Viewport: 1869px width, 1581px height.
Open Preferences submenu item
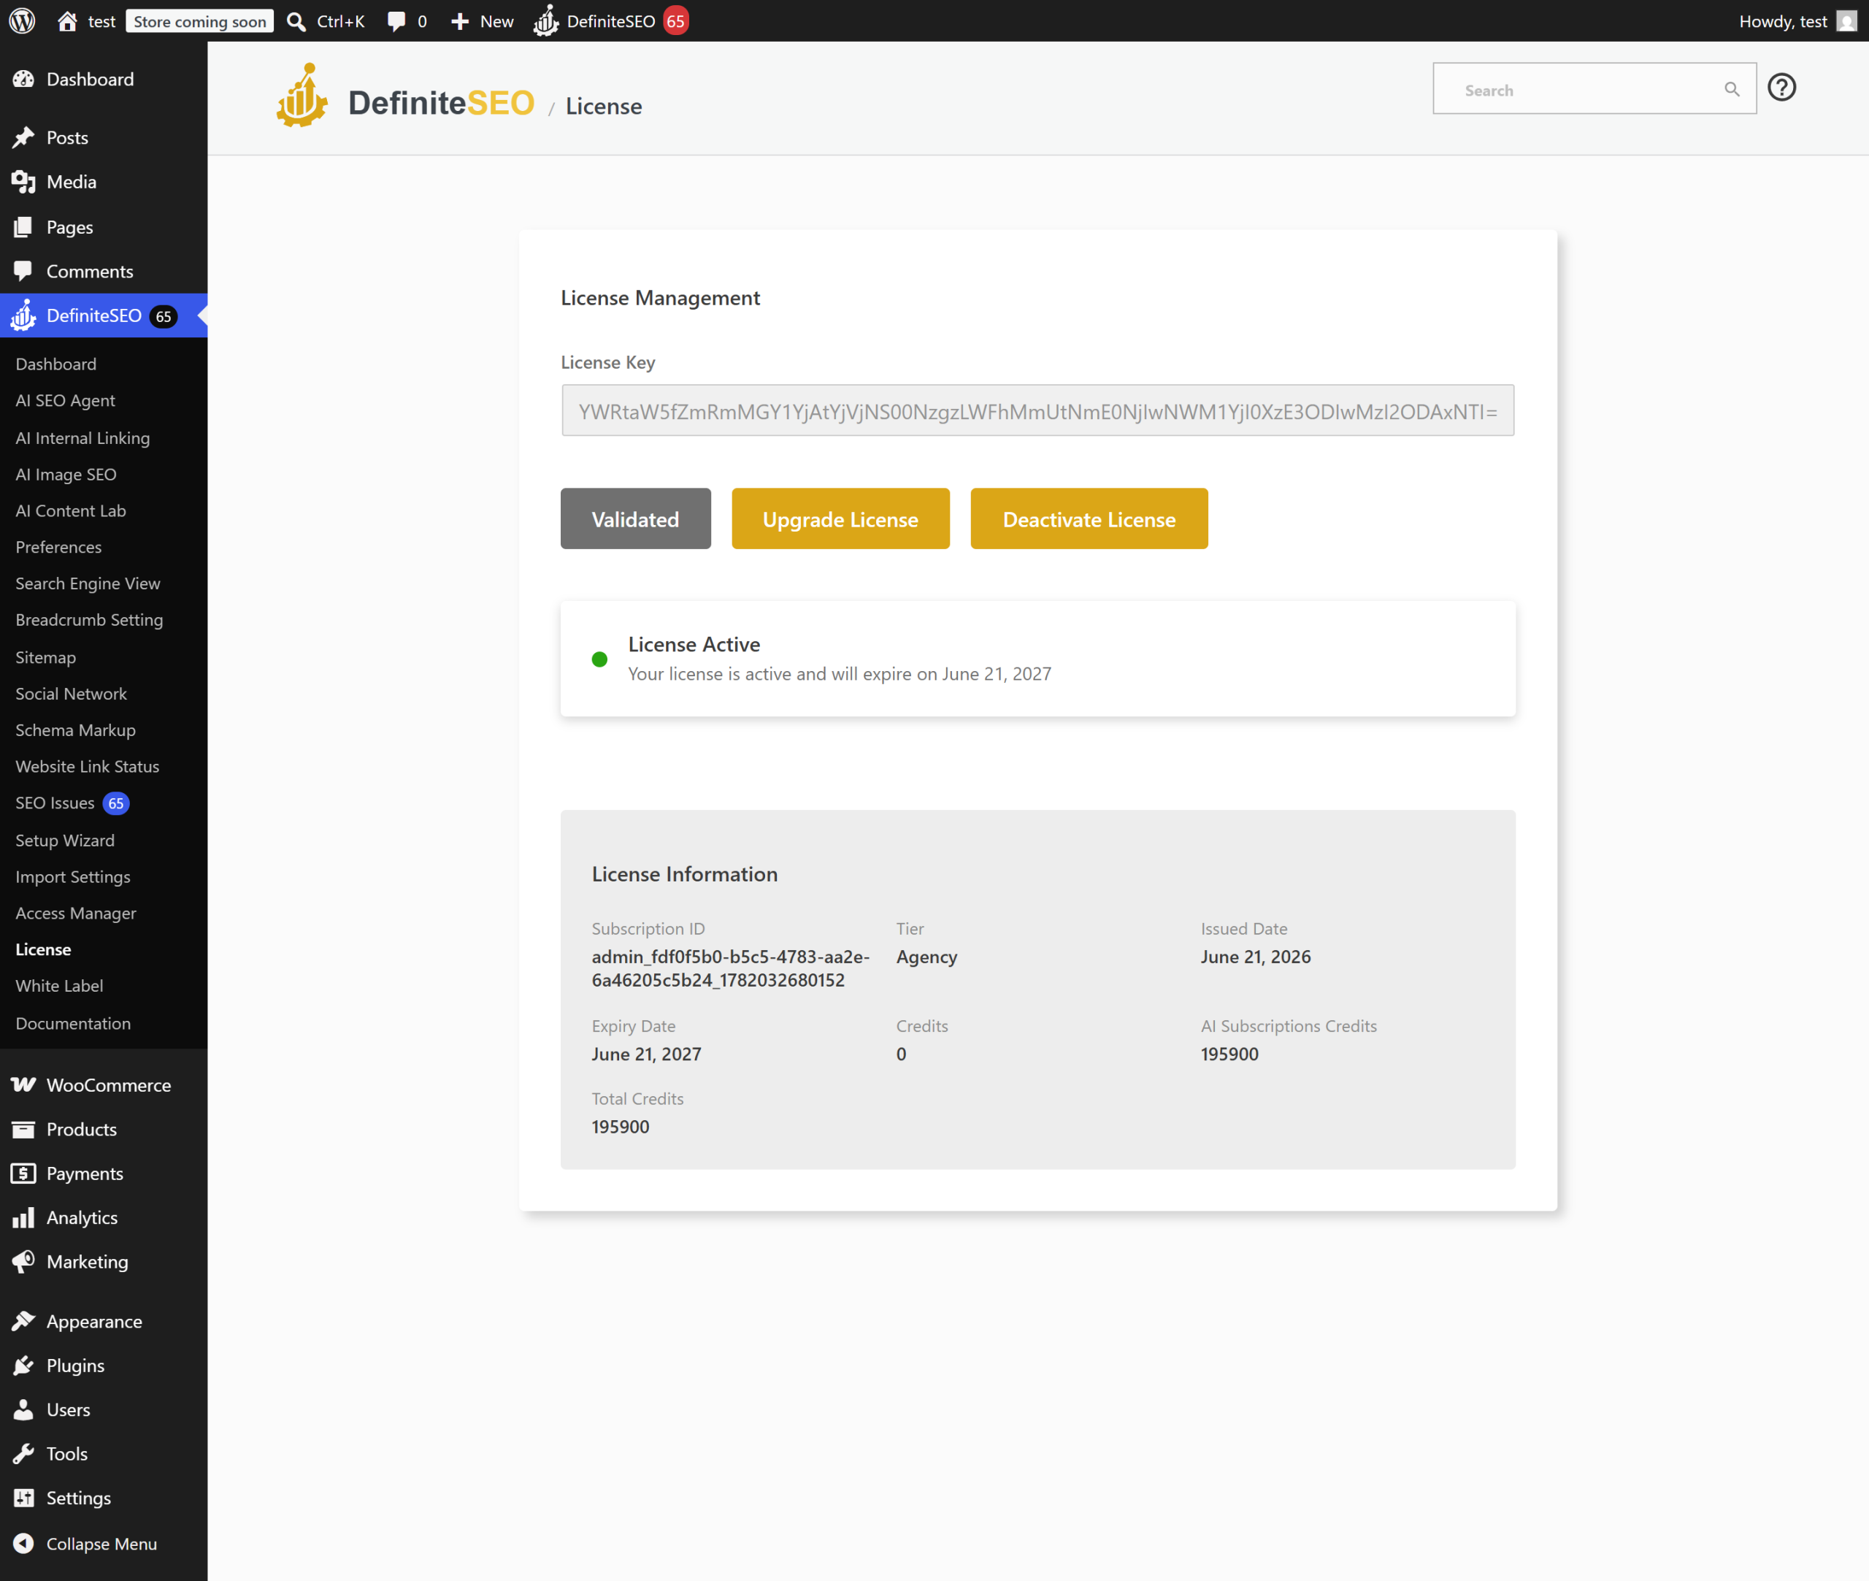click(x=58, y=547)
